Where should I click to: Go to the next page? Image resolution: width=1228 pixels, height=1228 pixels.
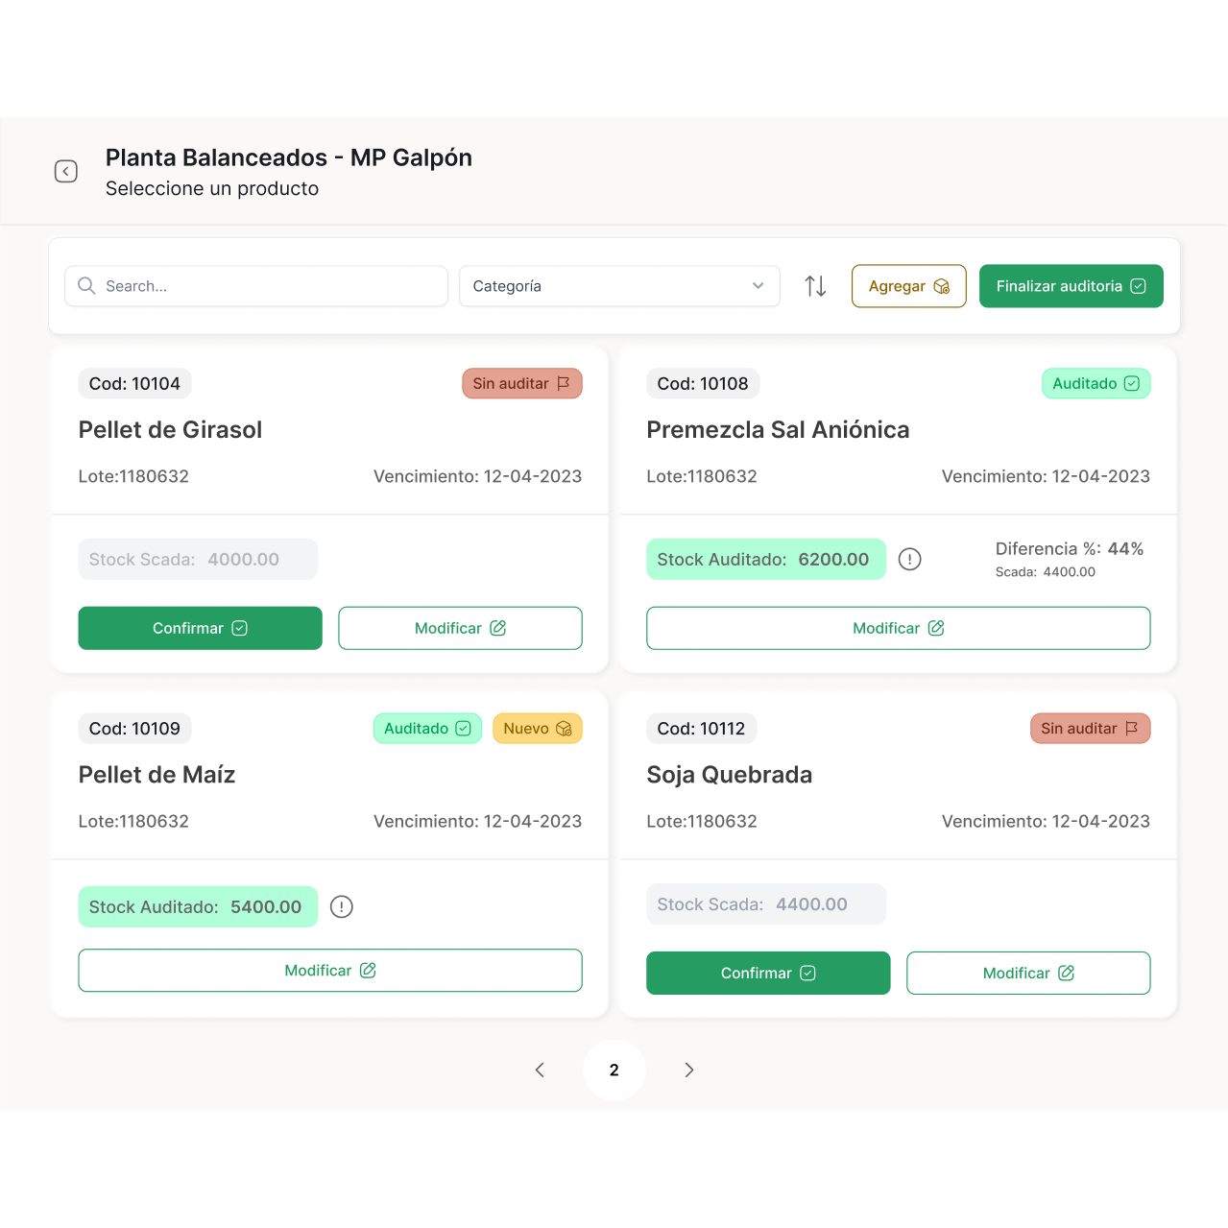pyautogui.click(x=688, y=1070)
